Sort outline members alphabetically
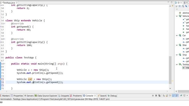Image resolution: width=189 pixels, height=106 pixels. point(183,6)
